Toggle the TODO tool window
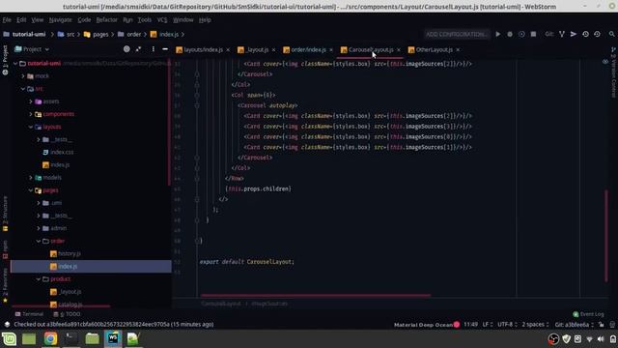The width and height of the screenshot is (618, 348). point(67,314)
